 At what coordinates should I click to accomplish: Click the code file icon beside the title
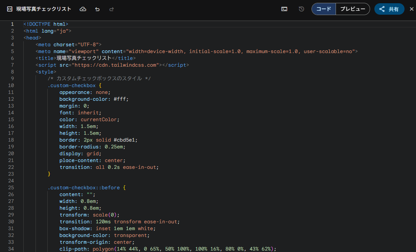[10, 9]
